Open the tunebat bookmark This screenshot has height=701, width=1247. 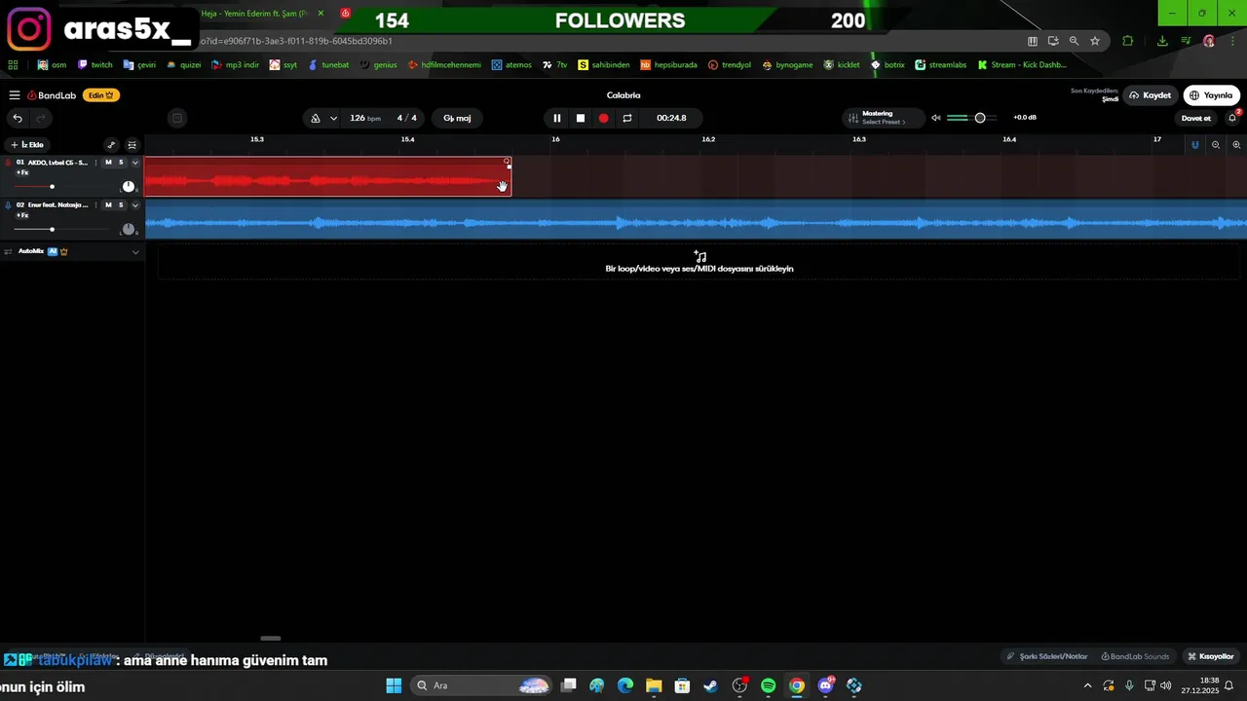tap(328, 65)
